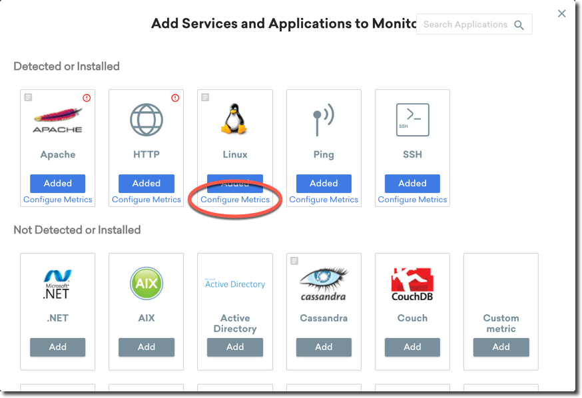Click the CouchDB red couch logo
582x398 pixels.
click(x=412, y=284)
